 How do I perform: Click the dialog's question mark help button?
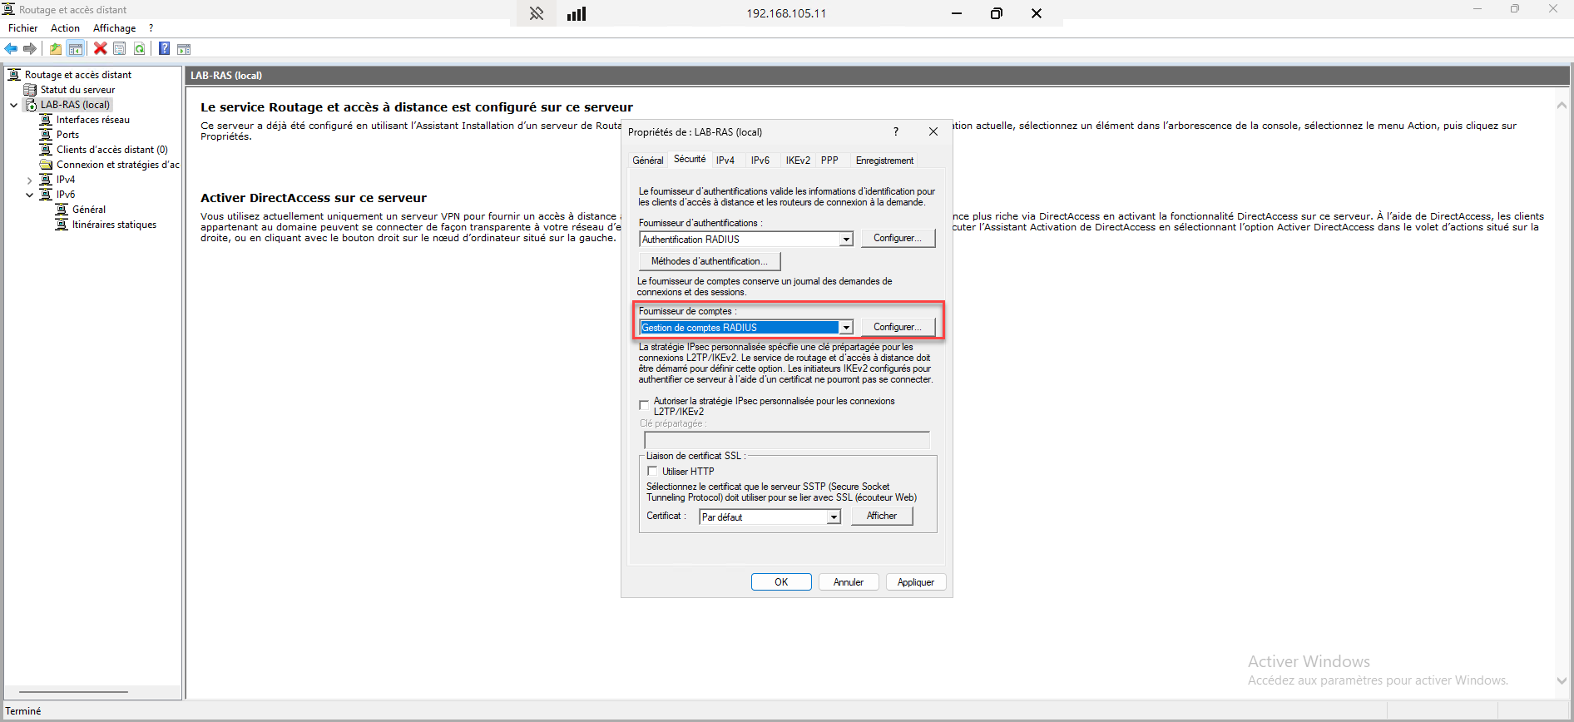tap(896, 131)
